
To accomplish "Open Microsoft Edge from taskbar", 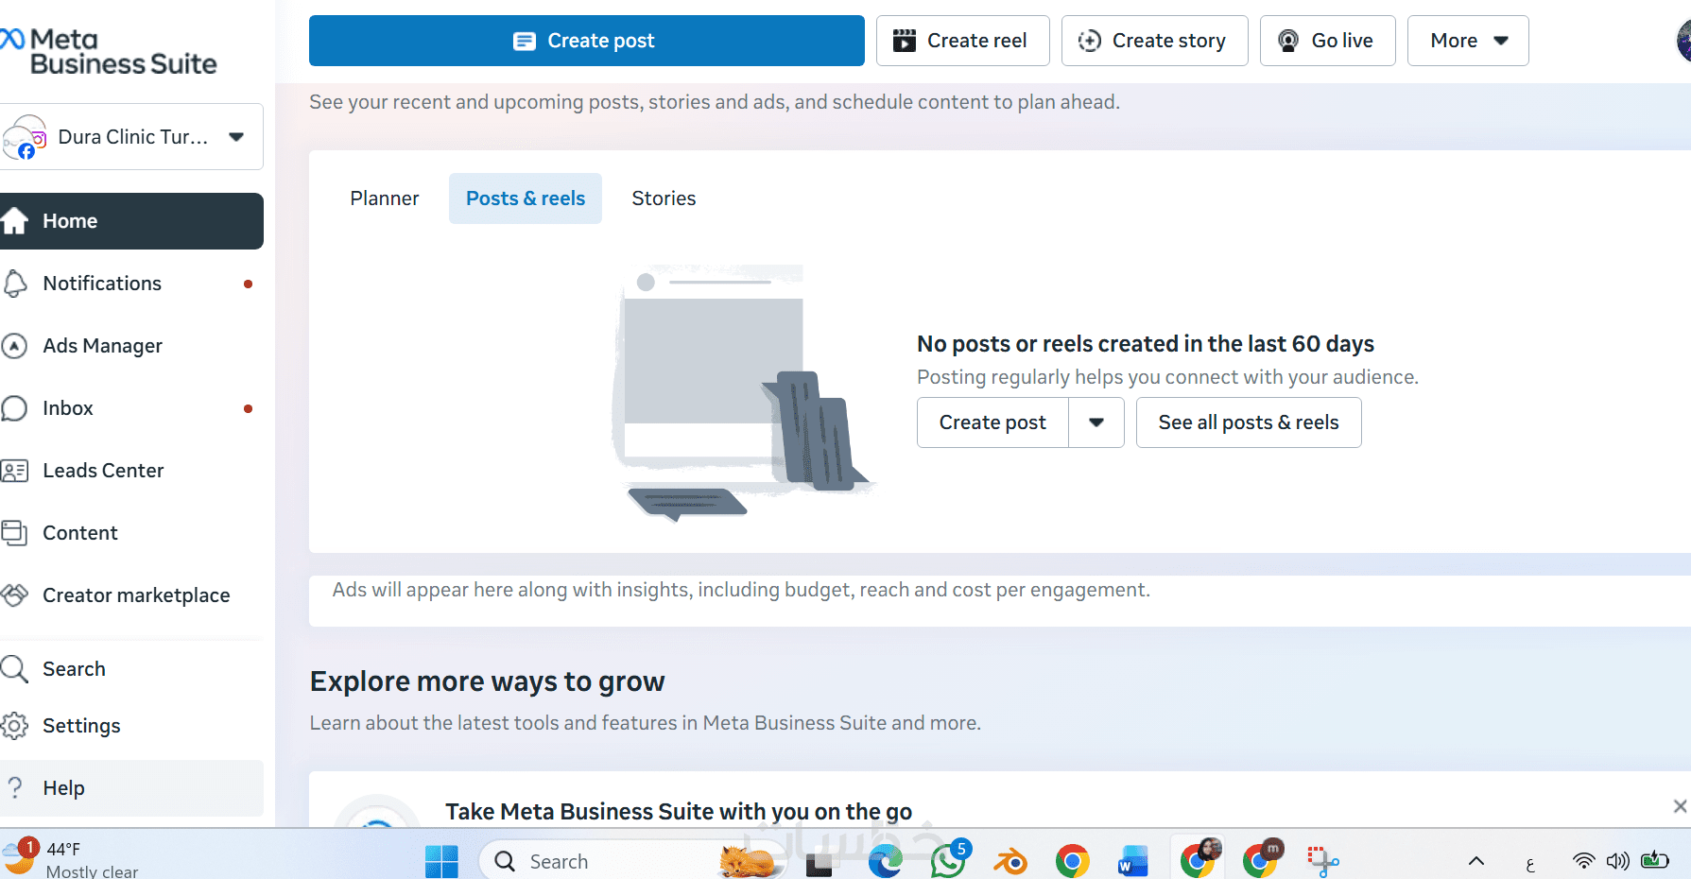I will (x=885, y=862).
